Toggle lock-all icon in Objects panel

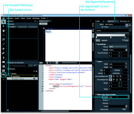click(x=36, y=71)
